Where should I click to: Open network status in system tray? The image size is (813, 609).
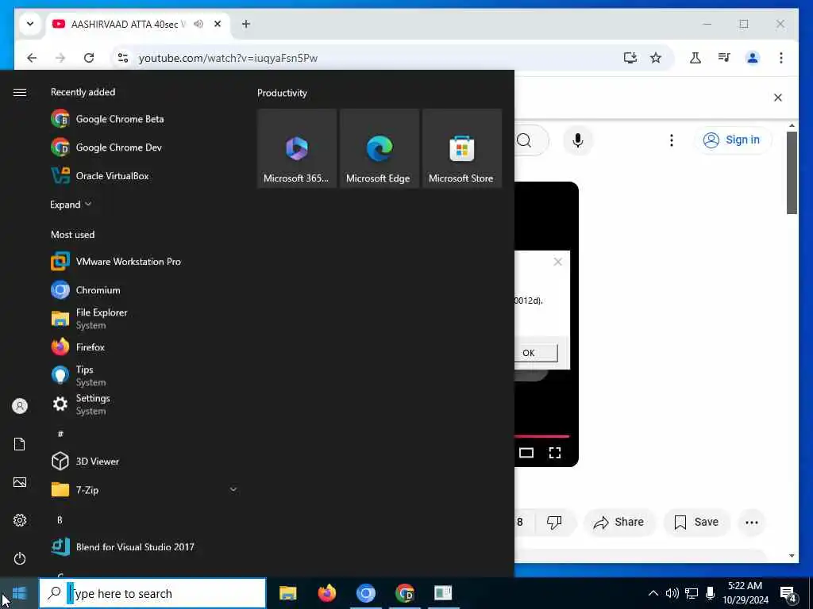click(692, 593)
